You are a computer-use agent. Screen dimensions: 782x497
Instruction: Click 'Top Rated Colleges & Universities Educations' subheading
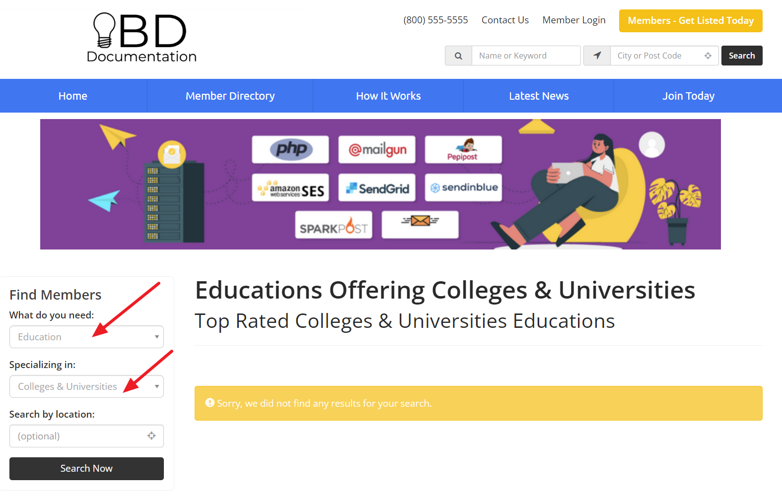pos(405,321)
